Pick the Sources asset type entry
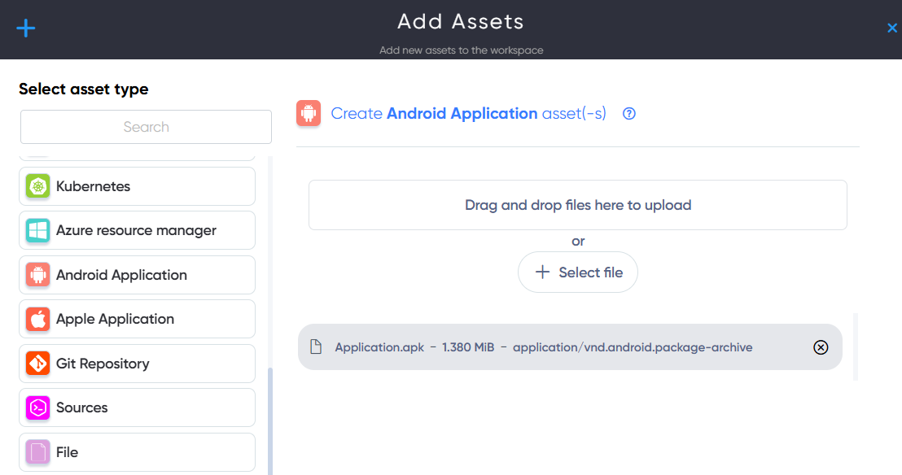The image size is (902, 475). click(137, 407)
